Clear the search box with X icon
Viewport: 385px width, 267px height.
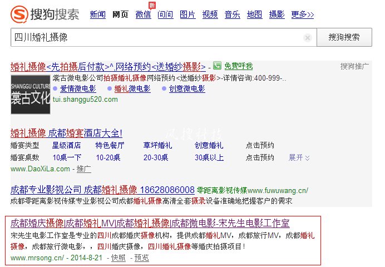(x=308, y=38)
